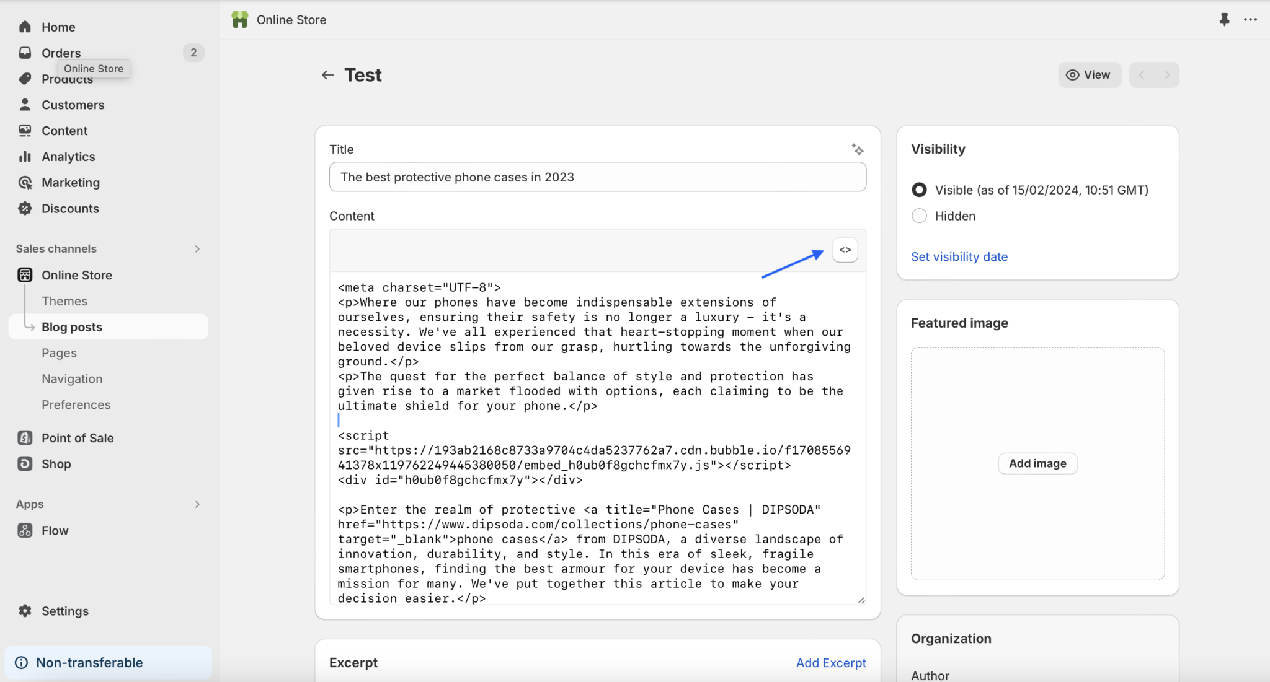Open Preferences in the sidebar
The width and height of the screenshot is (1270, 682).
pyautogui.click(x=76, y=405)
